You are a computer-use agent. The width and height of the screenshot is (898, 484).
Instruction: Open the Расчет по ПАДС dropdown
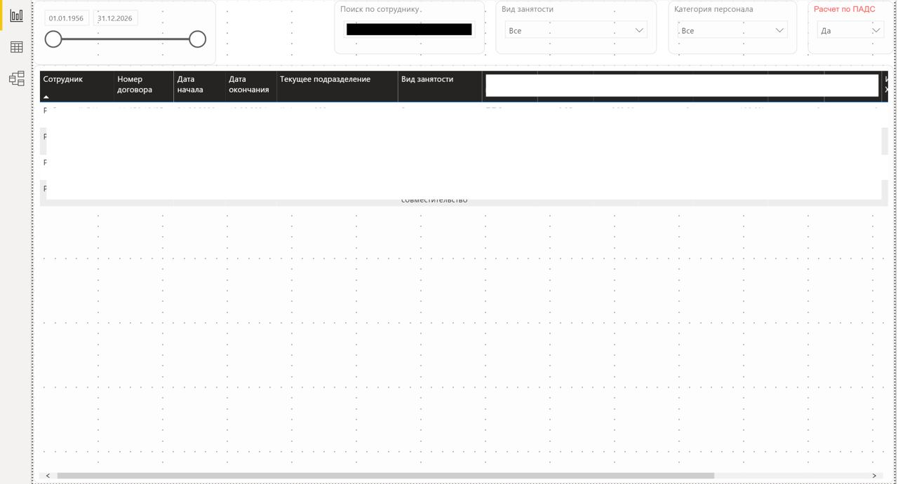click(x=850, y=30)
